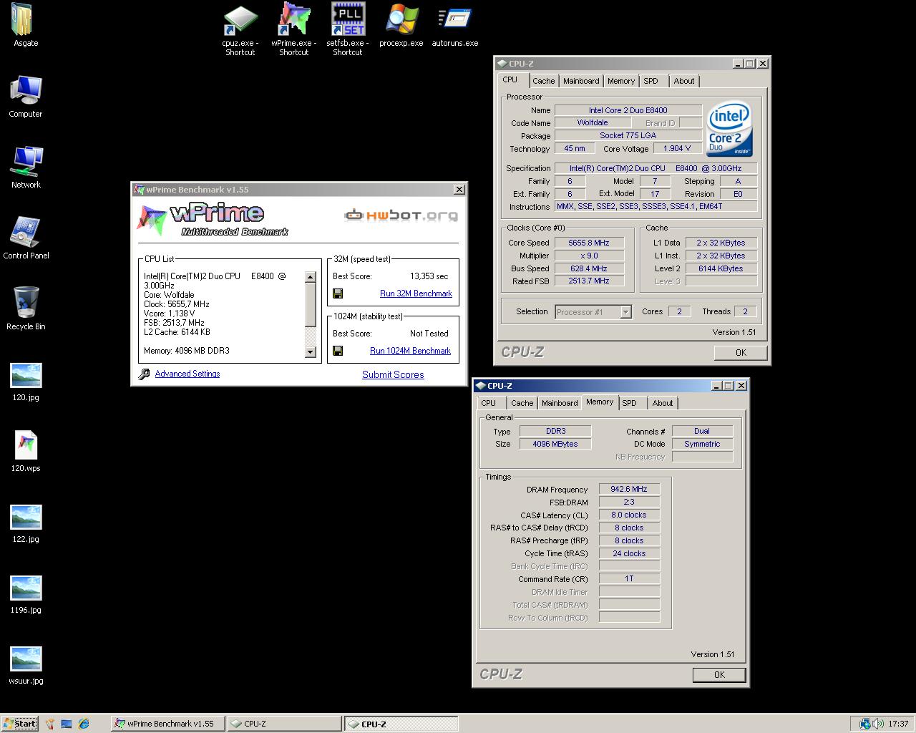Switch to About tab in lower CPU-Z

(x=663, y=403)
